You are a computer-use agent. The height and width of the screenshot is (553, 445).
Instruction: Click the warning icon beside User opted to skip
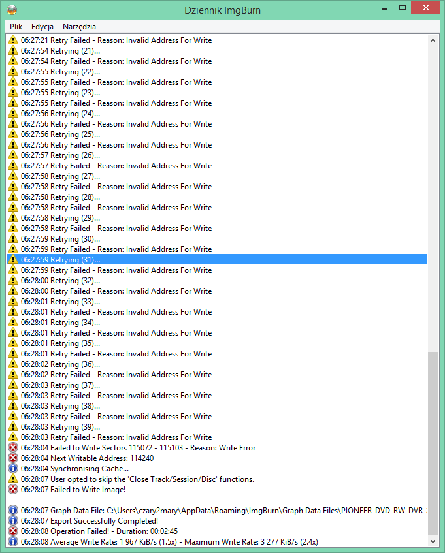[x=12, y=479]
